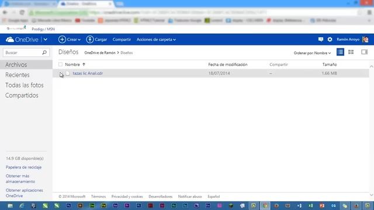Open the file tazas lic Anali.cdr
Viewport: 374px width, 210px height.
(88, 73)
